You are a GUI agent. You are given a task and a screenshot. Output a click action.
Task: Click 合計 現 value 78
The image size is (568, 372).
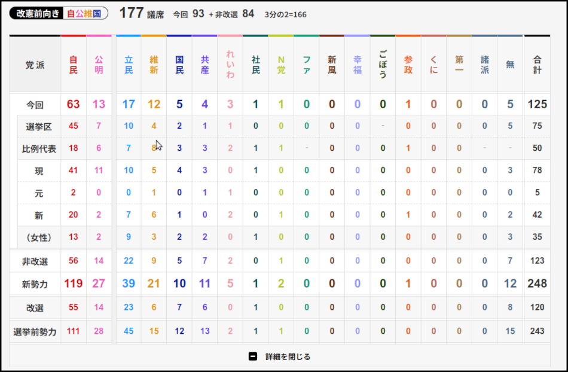tap(538, 170)
